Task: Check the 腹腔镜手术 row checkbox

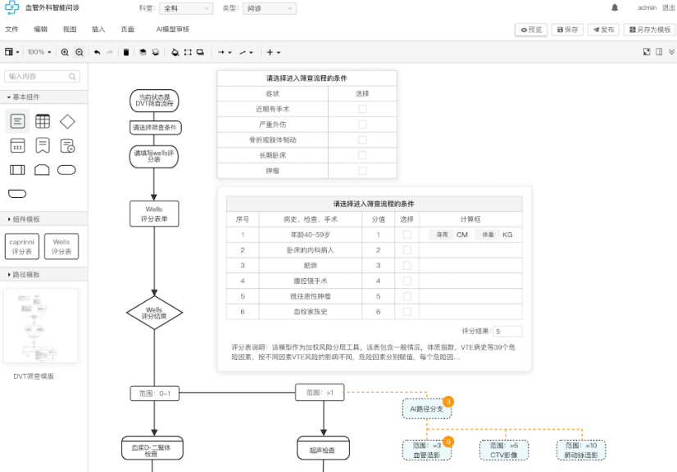Action: tap(407, 281)
